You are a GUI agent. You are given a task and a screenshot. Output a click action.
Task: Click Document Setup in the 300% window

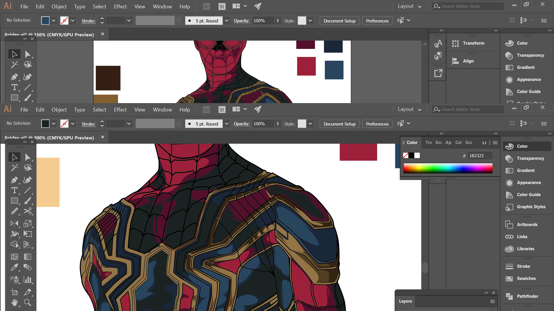pos(340,124)
